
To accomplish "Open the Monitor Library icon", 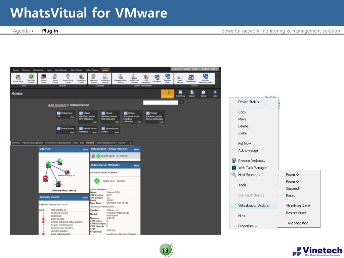I will (x=43, y=78).
